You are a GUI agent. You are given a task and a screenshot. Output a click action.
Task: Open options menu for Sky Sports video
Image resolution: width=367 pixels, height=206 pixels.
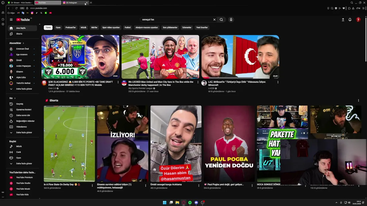[x=198, y=82]
